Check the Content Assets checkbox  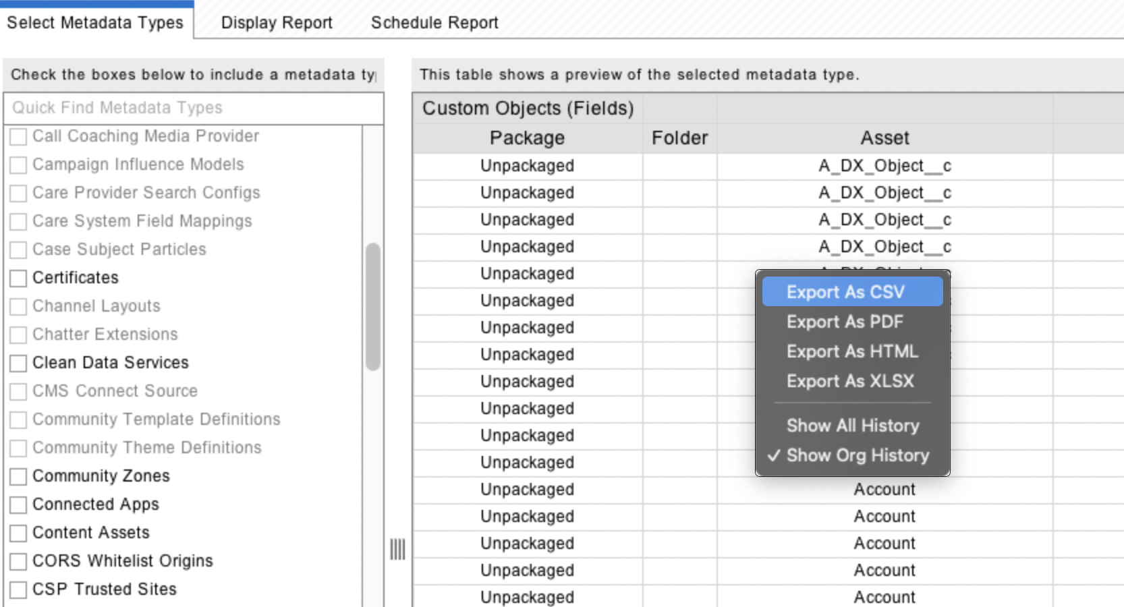[x=19, y=533]
